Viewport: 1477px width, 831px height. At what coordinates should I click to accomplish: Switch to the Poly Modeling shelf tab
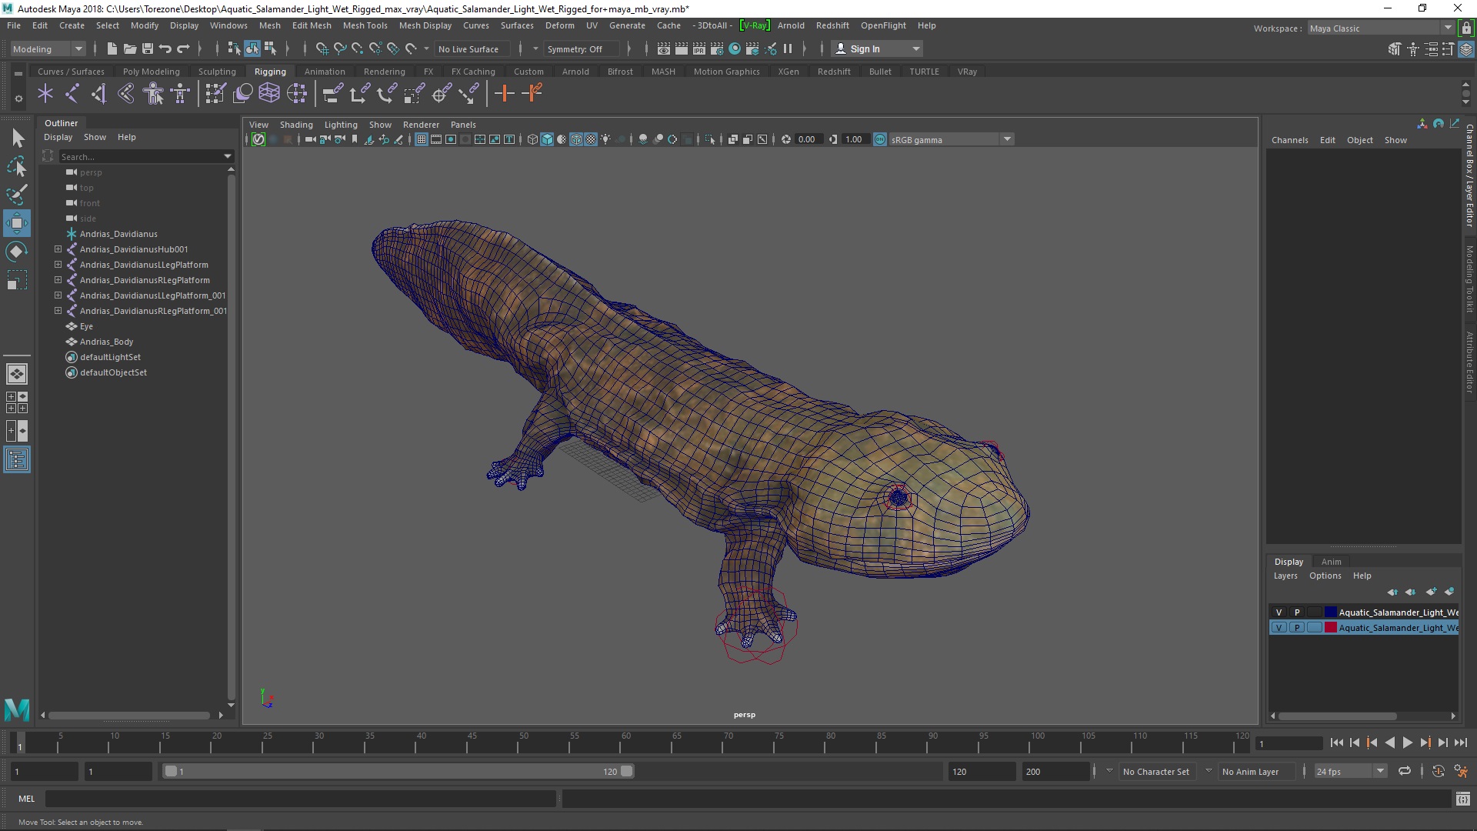(151, 72)
